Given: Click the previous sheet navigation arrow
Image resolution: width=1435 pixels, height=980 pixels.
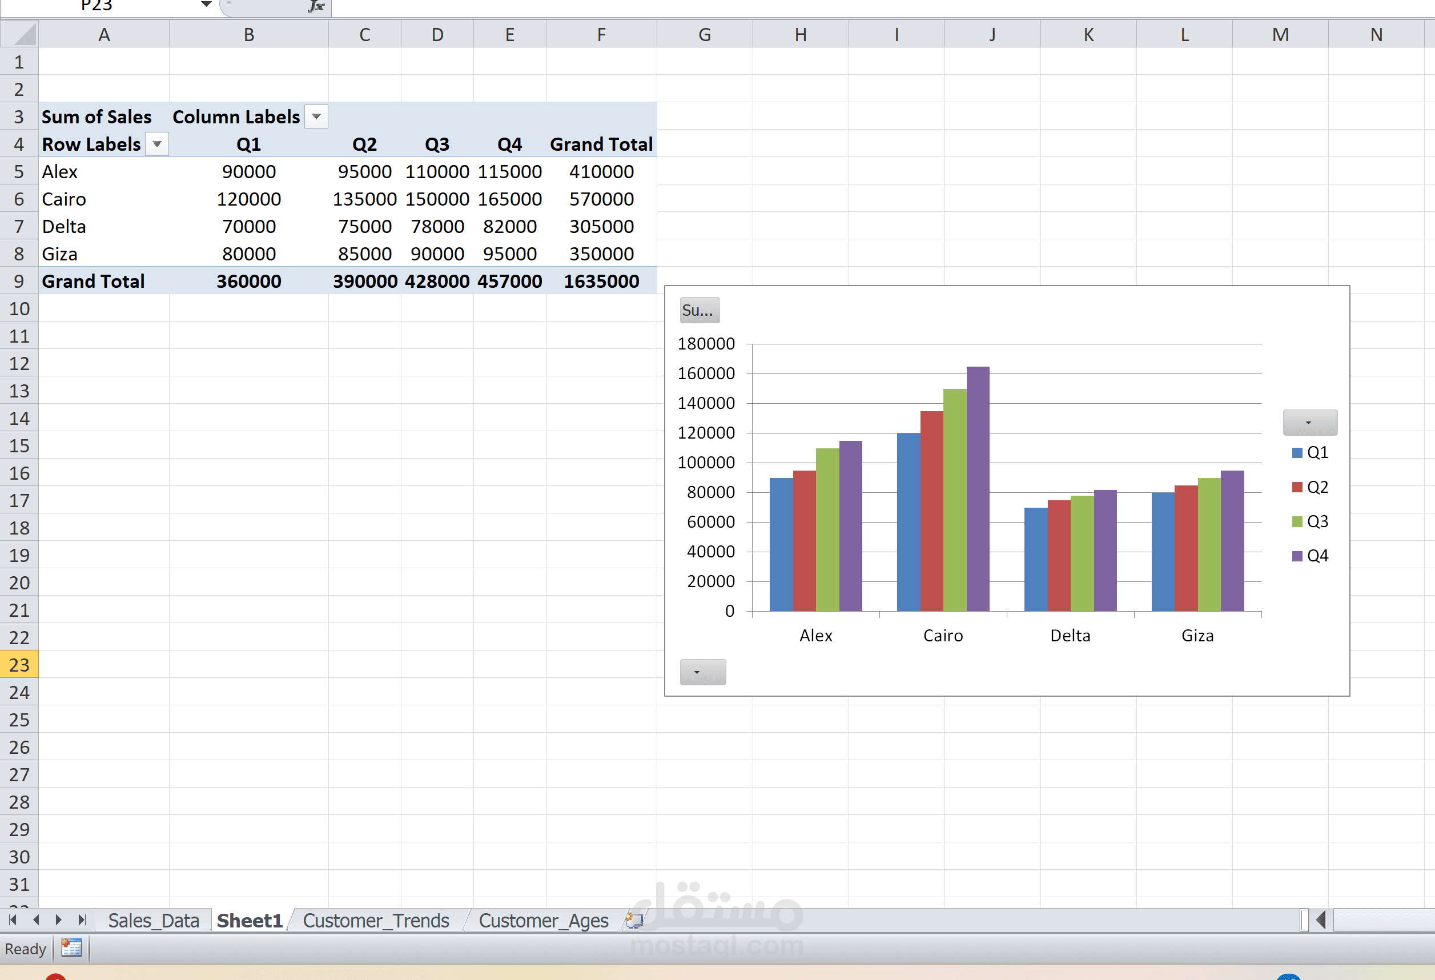Looking at the screenshot, I should tap(35, 920).
